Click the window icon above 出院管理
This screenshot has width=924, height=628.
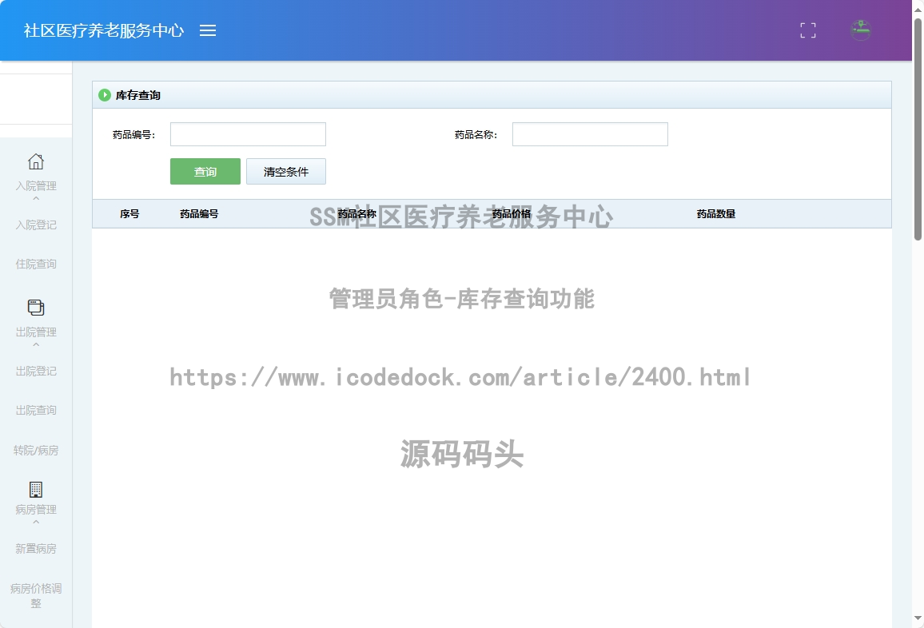36,307
